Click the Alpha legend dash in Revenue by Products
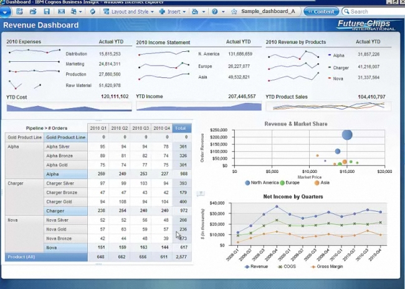The width and height of the screenshot is (405, 289). (330, 55)
